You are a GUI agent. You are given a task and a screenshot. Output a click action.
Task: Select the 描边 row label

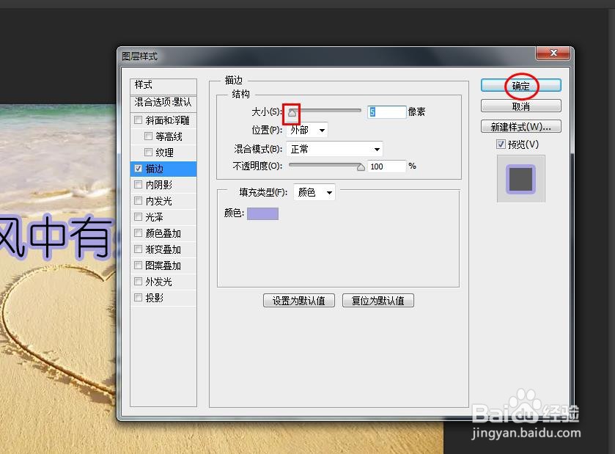coord(155,169)
